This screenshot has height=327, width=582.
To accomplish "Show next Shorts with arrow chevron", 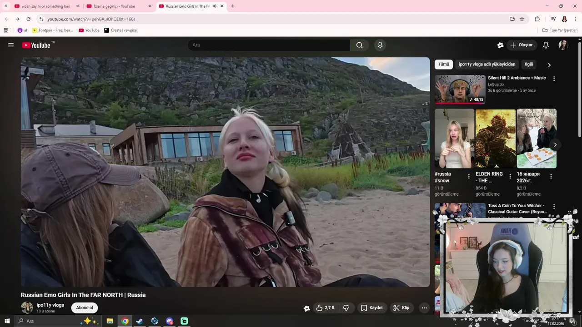I will pyautogui.click(x=555, y=145).
